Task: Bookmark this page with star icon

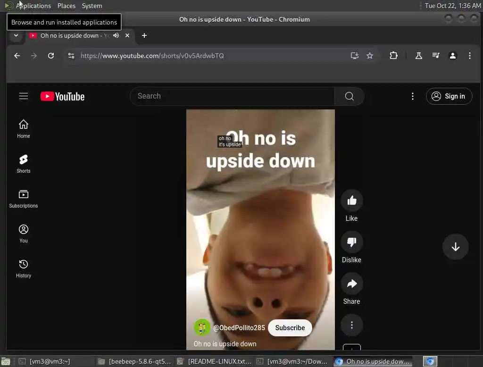Action: pos(370,56)
